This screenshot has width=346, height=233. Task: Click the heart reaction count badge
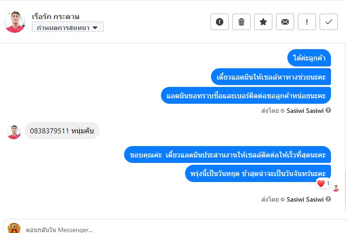323,183
